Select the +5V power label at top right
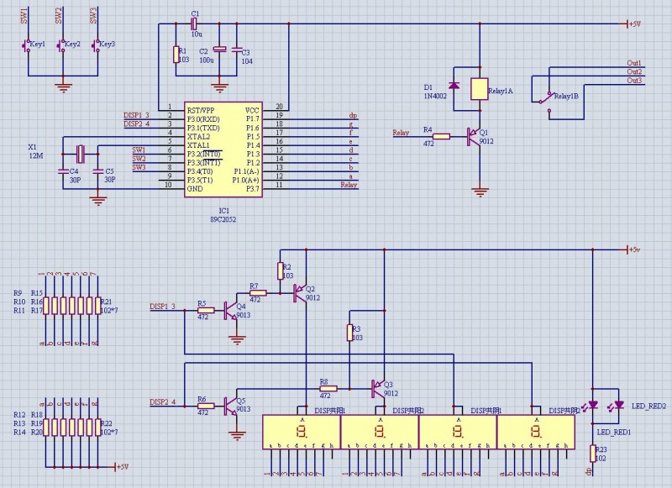The image size is (672, 488). pyautogui.click(x=634, y=24)
